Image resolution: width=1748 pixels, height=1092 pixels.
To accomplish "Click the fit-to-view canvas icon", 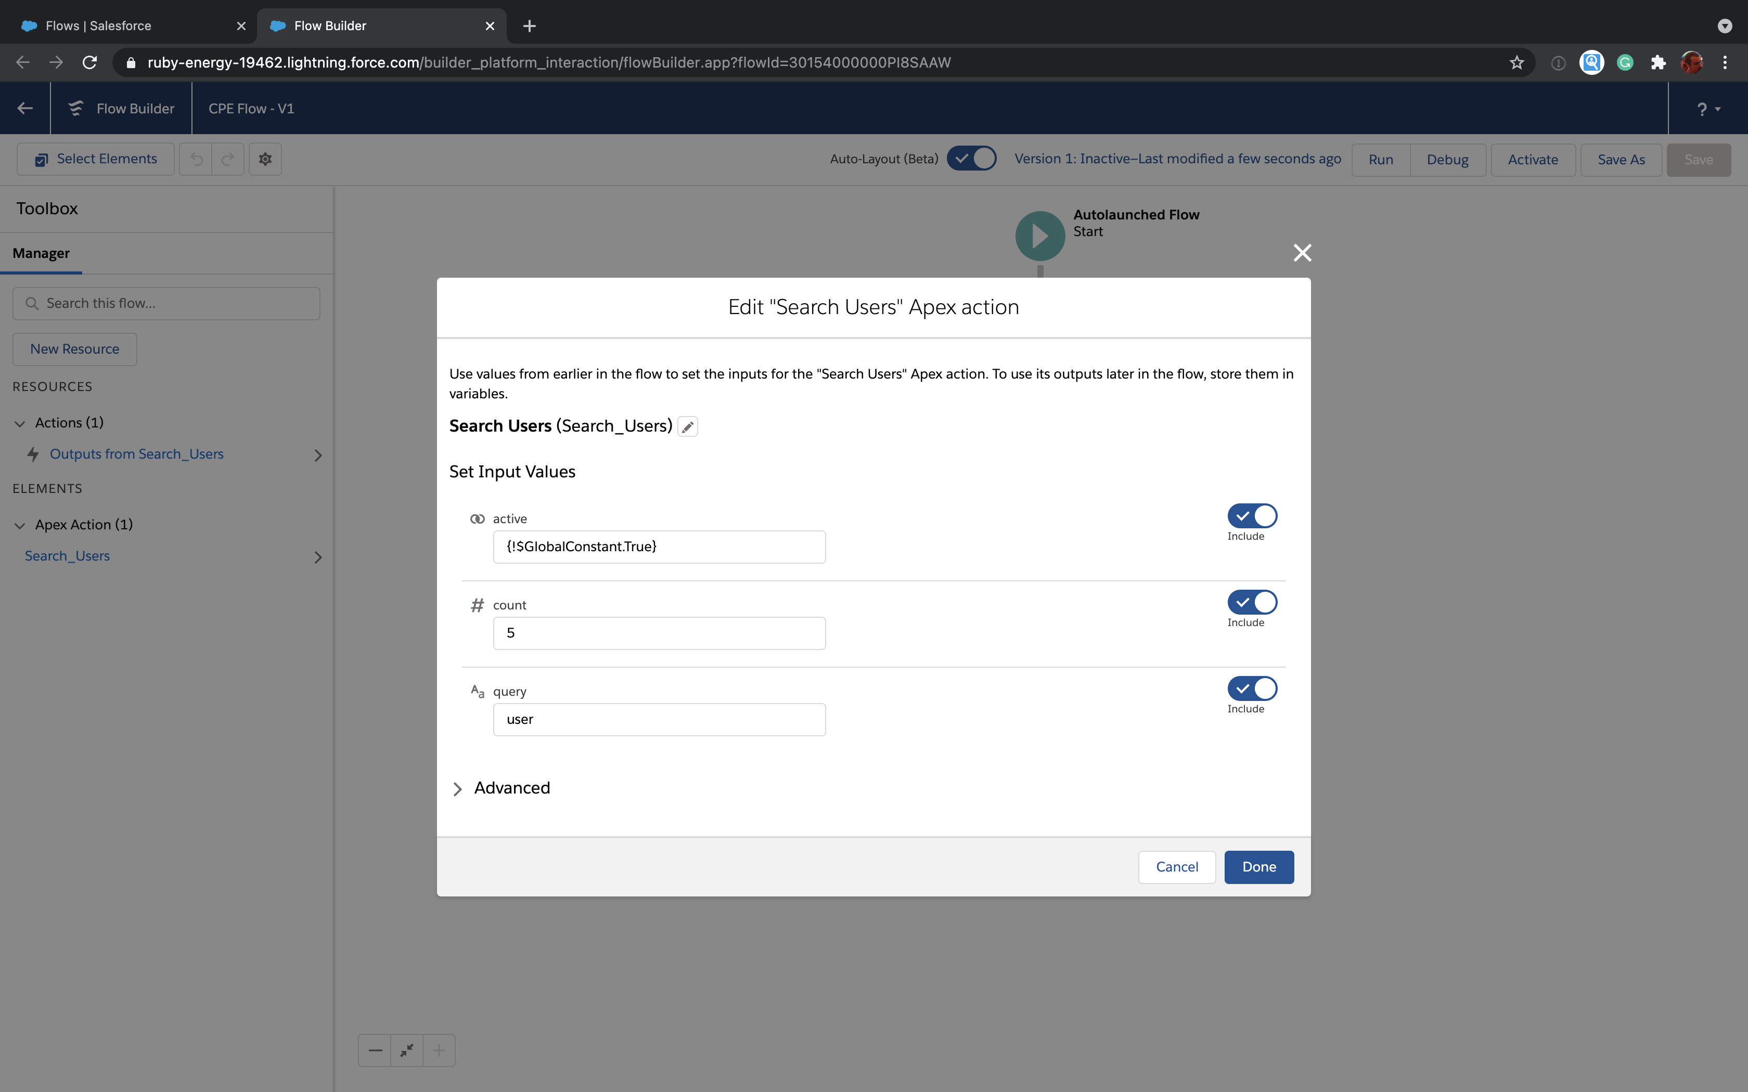I will point(407,1050).
